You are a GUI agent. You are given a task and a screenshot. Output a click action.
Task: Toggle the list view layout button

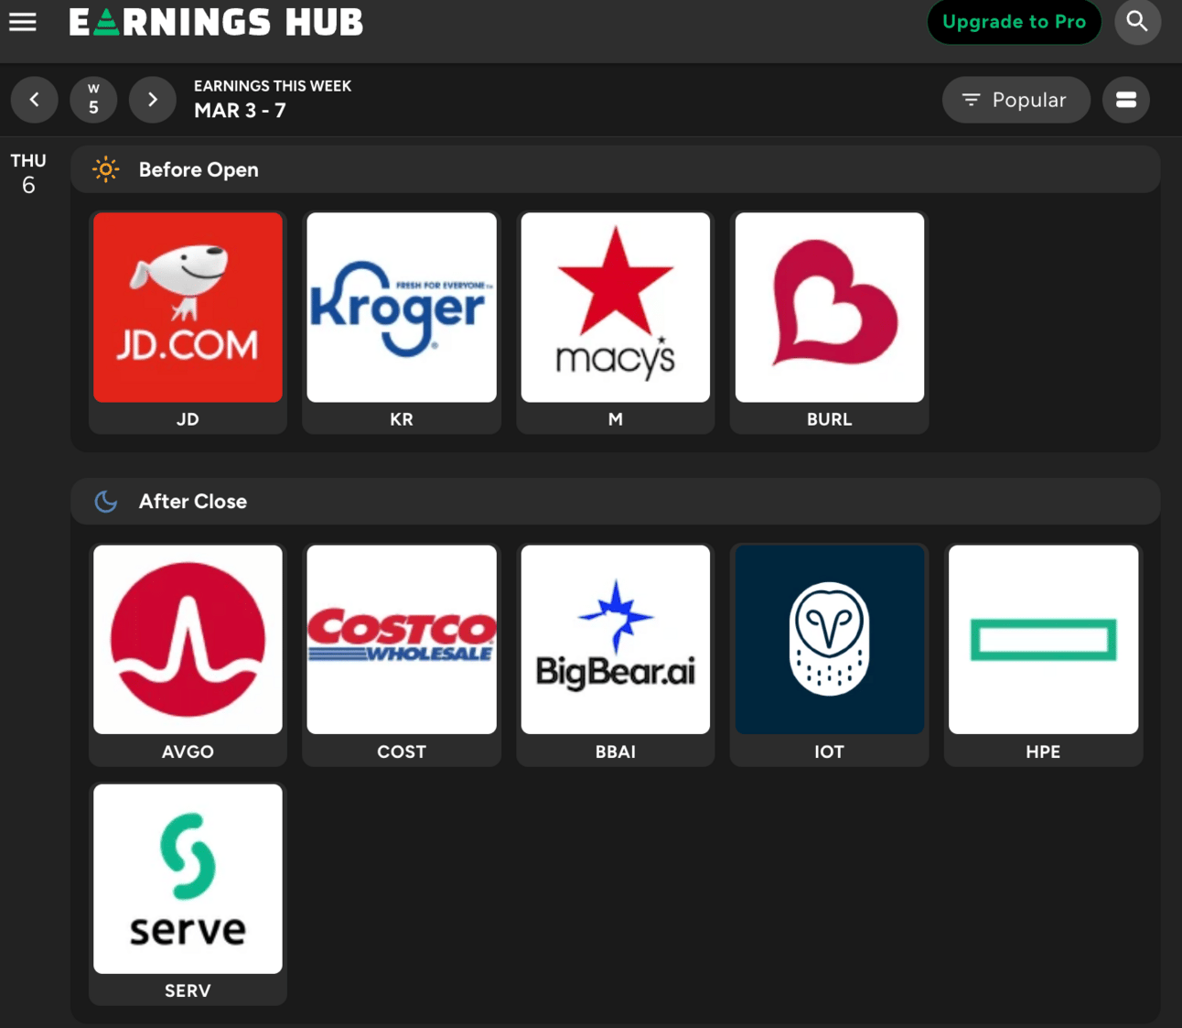(1126, 100)
